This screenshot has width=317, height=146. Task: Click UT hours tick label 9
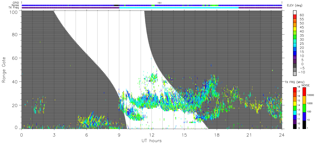click(119, 135)
